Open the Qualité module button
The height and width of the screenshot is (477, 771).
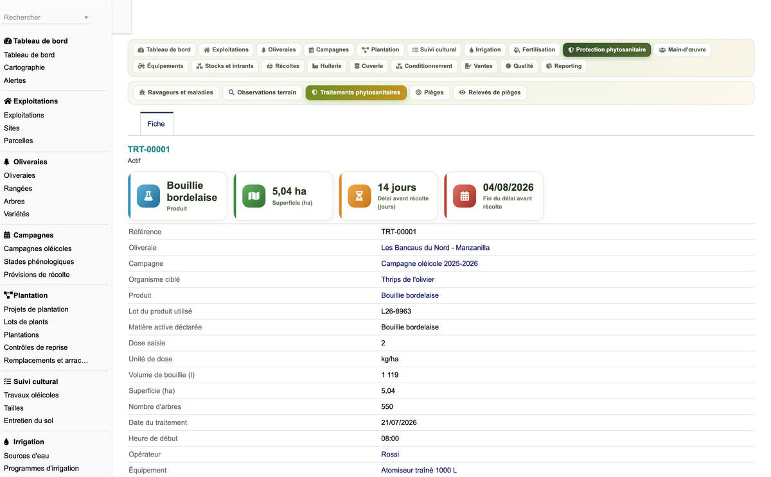pos(519,65)
